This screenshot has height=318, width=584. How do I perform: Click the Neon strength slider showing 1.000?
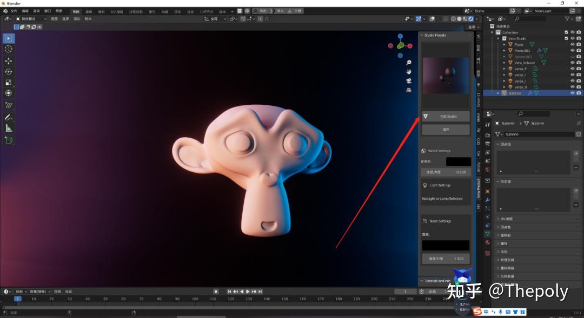[446, 259]
